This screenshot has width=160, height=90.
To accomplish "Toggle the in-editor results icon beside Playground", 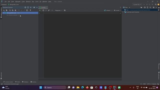I will tap(65, 10).
